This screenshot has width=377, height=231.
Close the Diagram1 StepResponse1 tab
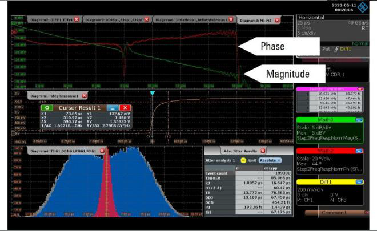tap(85, 96)
